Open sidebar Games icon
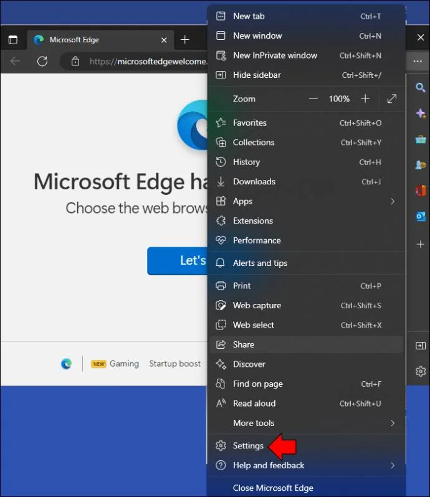 pos(421,165)
